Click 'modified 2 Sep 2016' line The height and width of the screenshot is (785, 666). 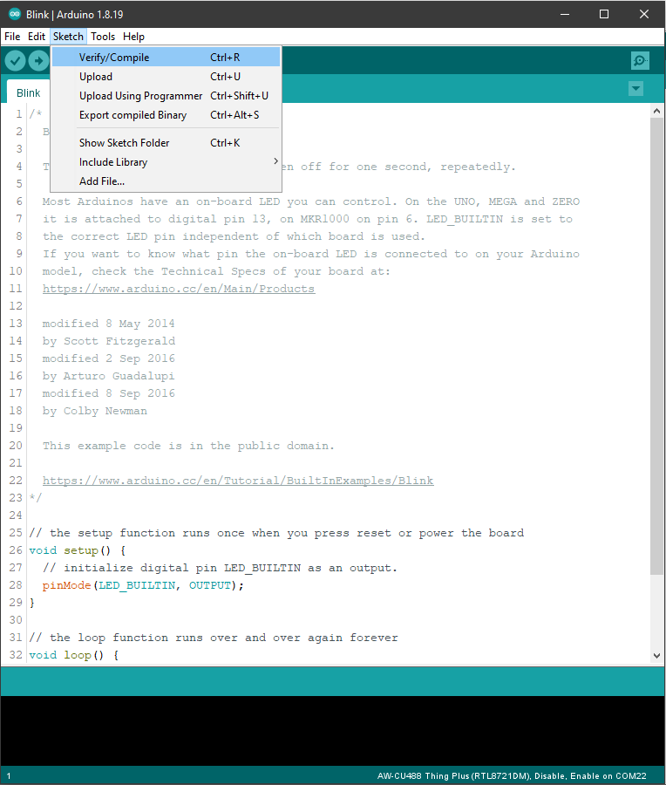click(x=109, y=359)
